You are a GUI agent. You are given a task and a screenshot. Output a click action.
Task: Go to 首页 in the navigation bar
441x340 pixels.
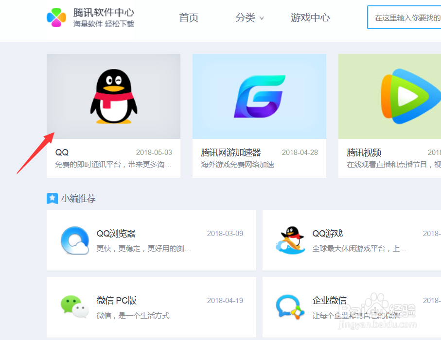[189, 17]
